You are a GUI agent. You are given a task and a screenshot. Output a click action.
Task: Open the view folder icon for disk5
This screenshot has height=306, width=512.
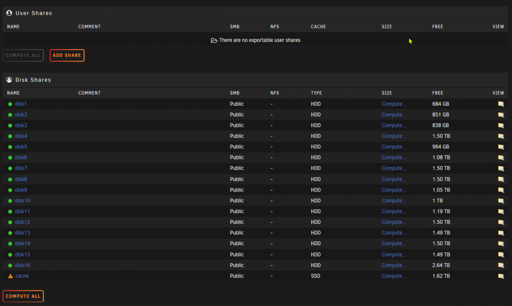(501, 147)
